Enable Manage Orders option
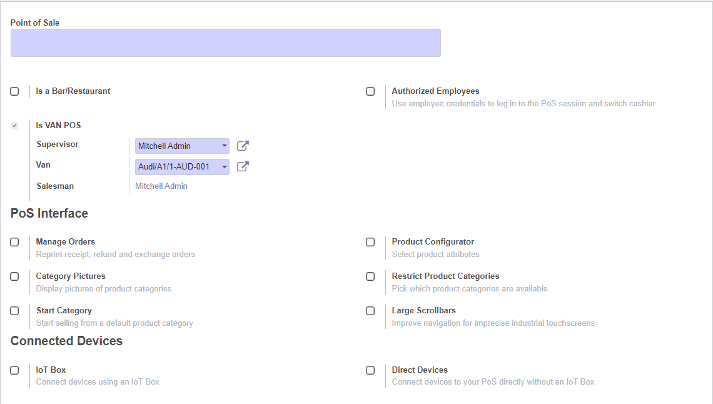 coord(14,242)
